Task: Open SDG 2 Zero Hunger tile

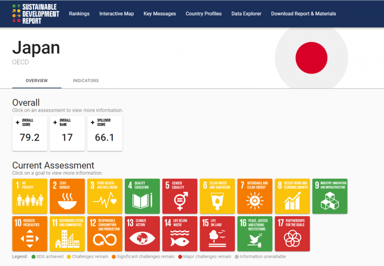Action: (67, 196)
